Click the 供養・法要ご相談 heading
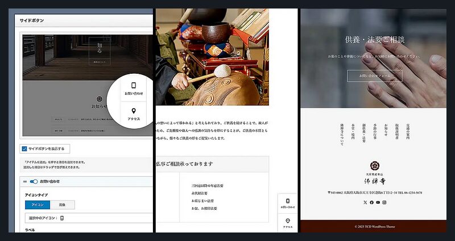Viewport: 455px width, 241px height. [x=375, y=39]
